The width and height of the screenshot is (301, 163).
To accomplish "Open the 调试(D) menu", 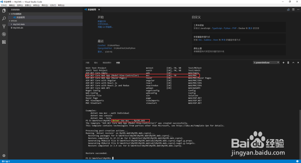I will click(x=45, y=5).
